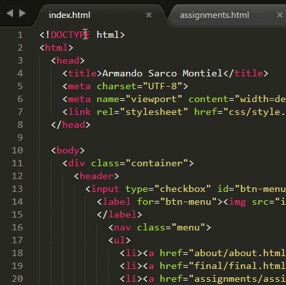Go to previous tab with left arrow
The width and height of the screenshot is (286, 285).
coord(10,13)
